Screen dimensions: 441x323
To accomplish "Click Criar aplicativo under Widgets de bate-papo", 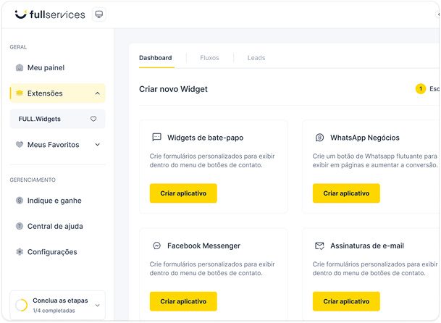I will 183,193.
